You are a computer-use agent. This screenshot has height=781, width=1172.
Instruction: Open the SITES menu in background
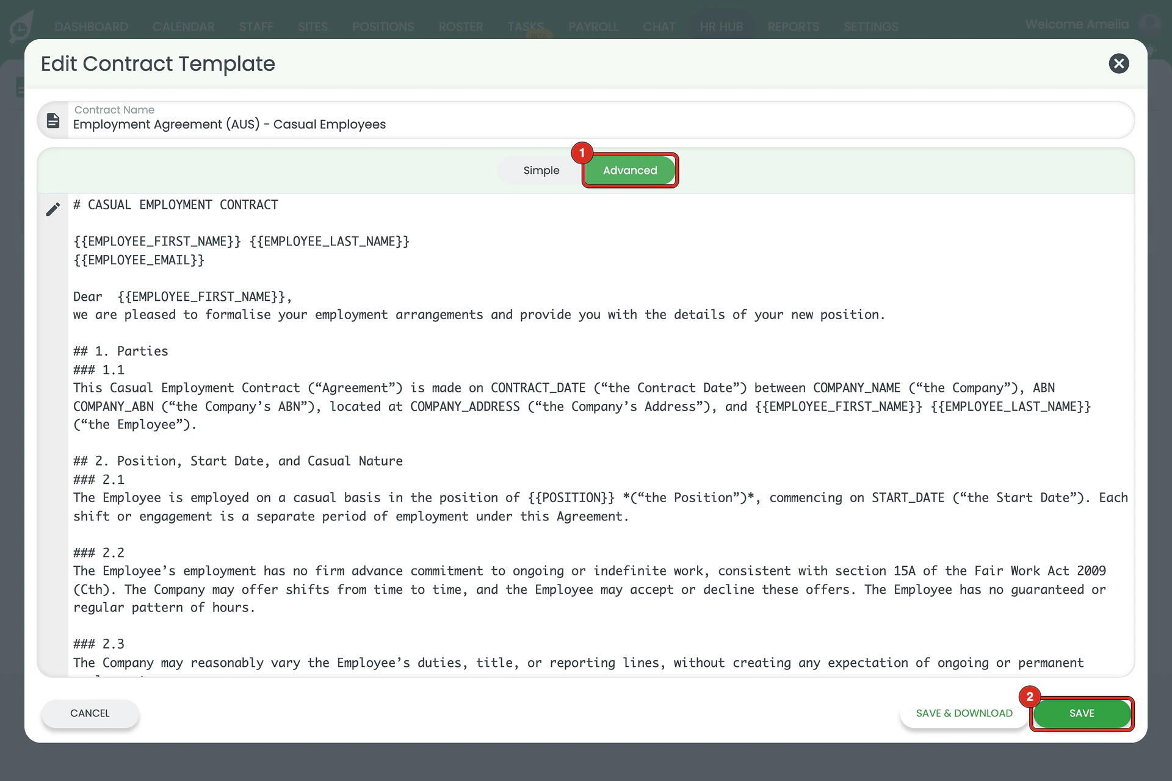313,27
